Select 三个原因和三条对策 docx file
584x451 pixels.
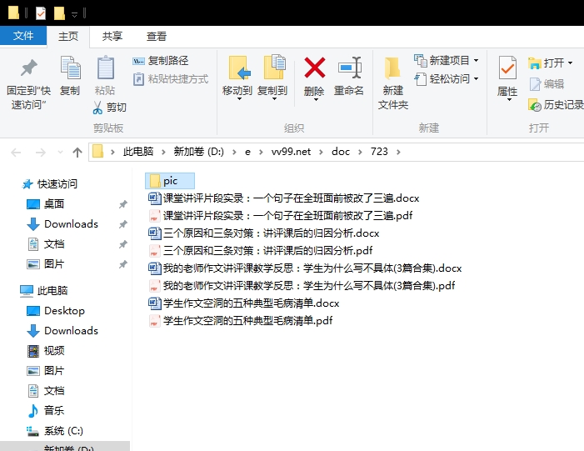[264, 233]
